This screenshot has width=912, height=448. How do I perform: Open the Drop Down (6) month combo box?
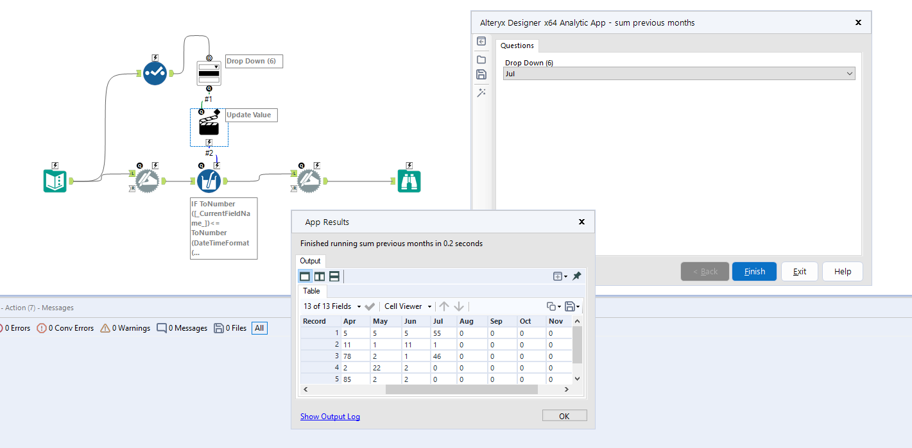pyautogui.click(x=679, y=74)
